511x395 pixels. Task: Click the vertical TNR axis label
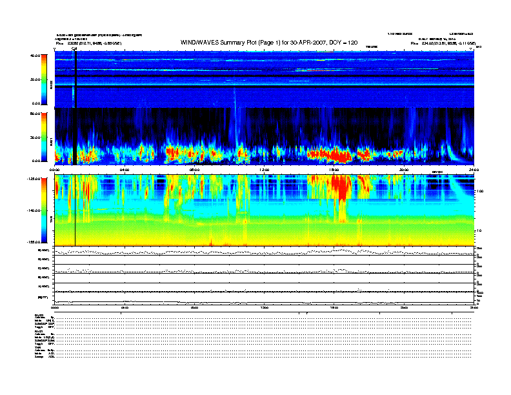51,221
